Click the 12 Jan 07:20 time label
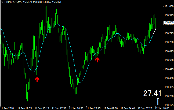174x110 pixels. point(145,108)
